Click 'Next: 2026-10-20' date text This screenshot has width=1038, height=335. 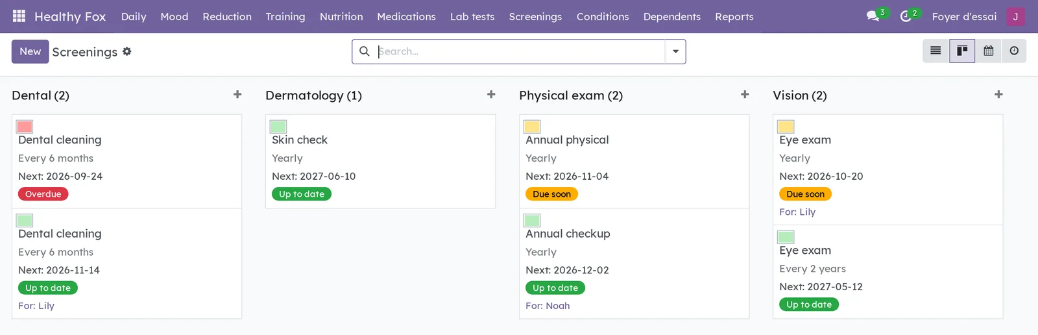[x=821, y=176]
